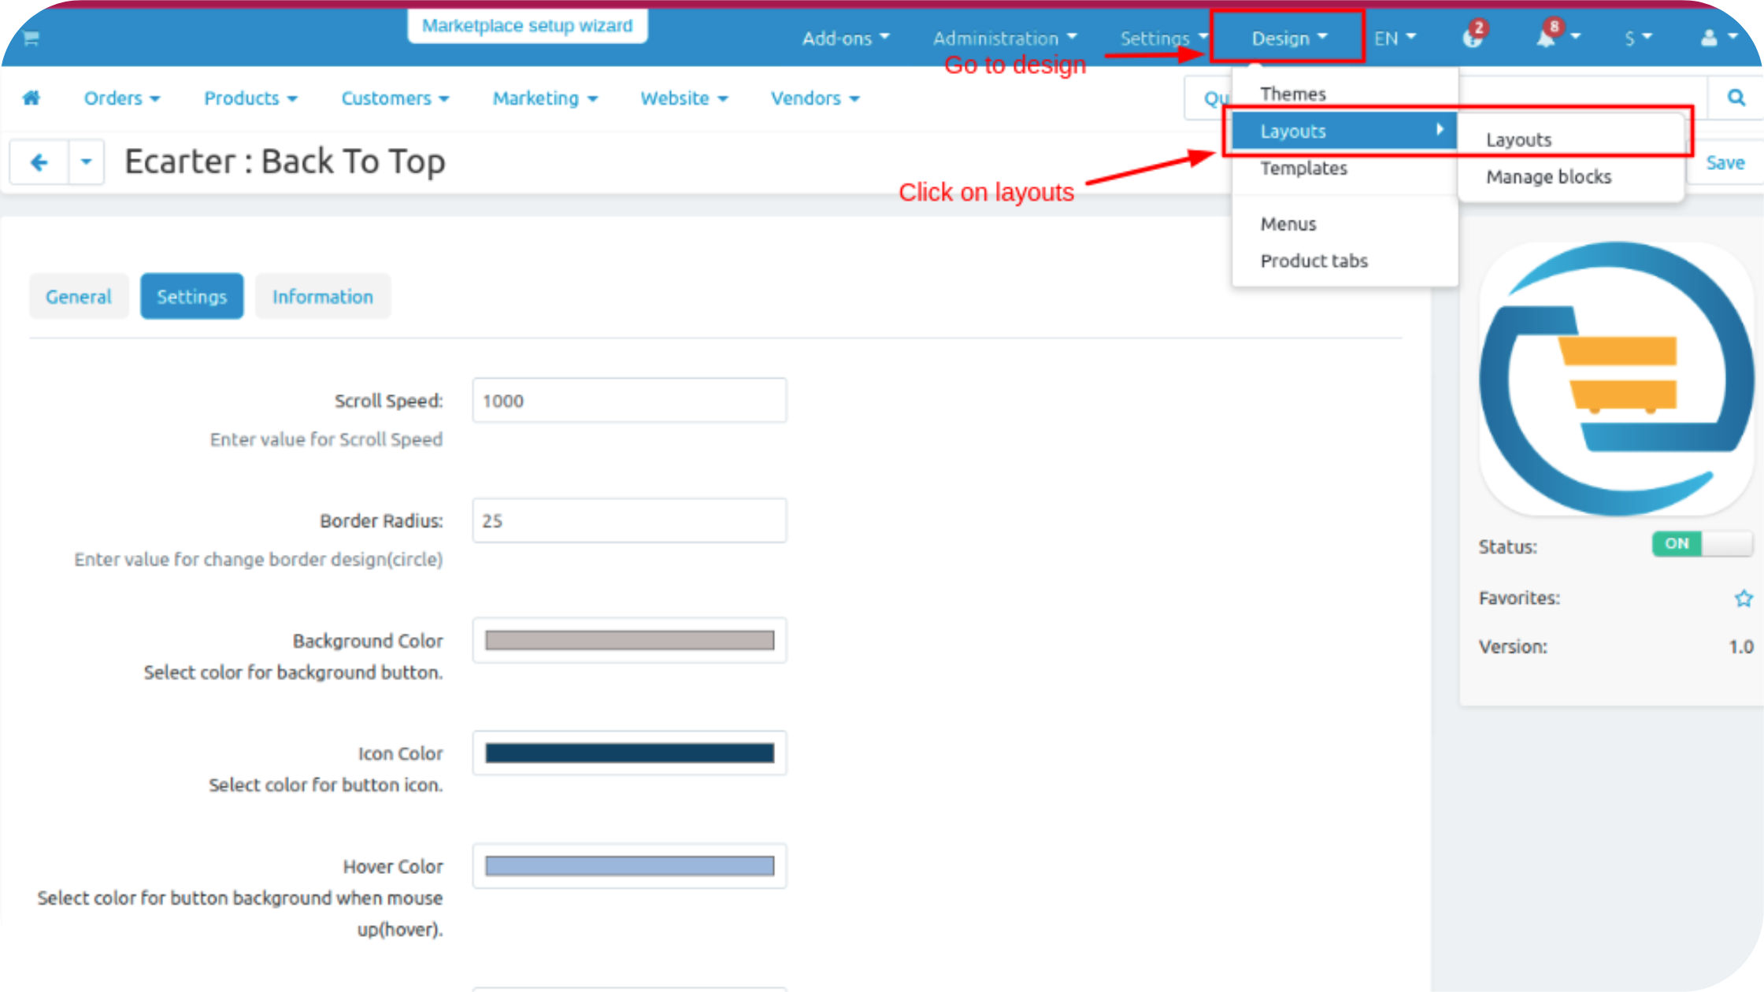The height and width of the screenshot is (992, 1764).
Task: Click the home icon in navigation bar
Action: (31, 98)
